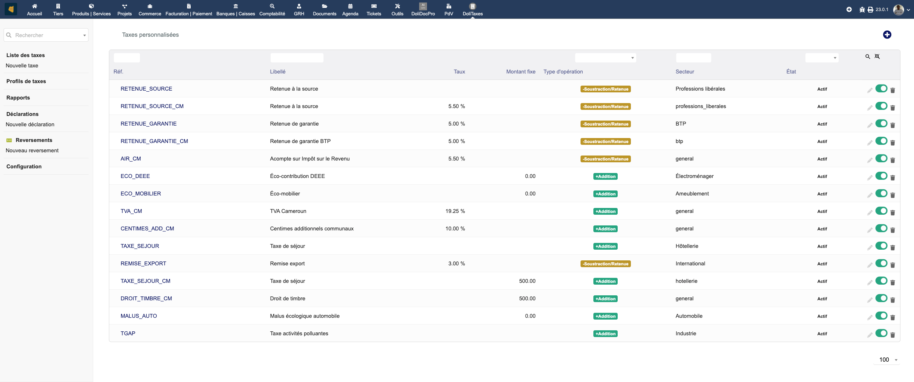The image size is (914, 382).
Task: Click the print icon in top bar
Action: (x=870, y=10)
